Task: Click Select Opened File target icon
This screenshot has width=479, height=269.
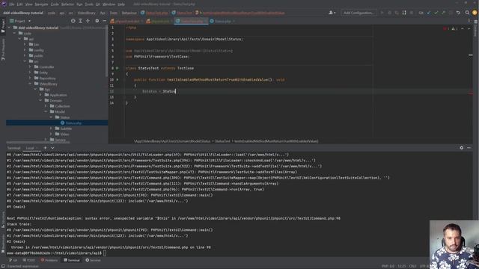Action: pyautogui.click(x=73, y=21)
